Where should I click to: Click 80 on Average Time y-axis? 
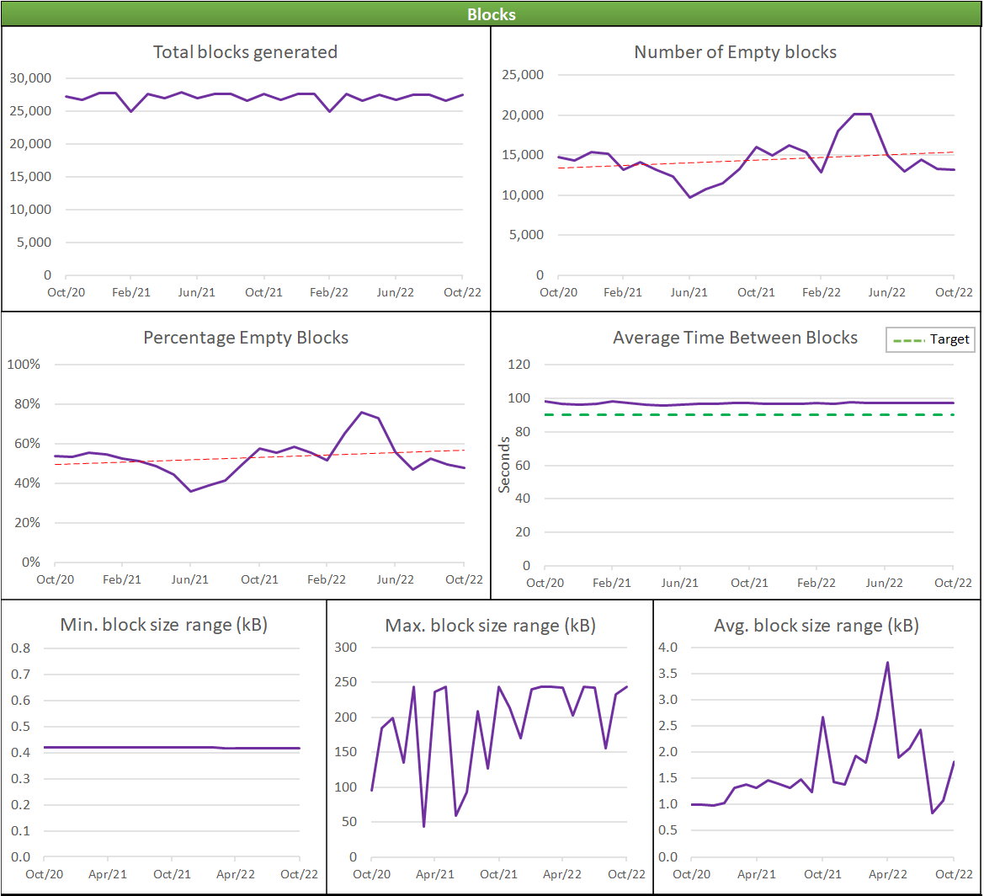[x=522, y=432]
